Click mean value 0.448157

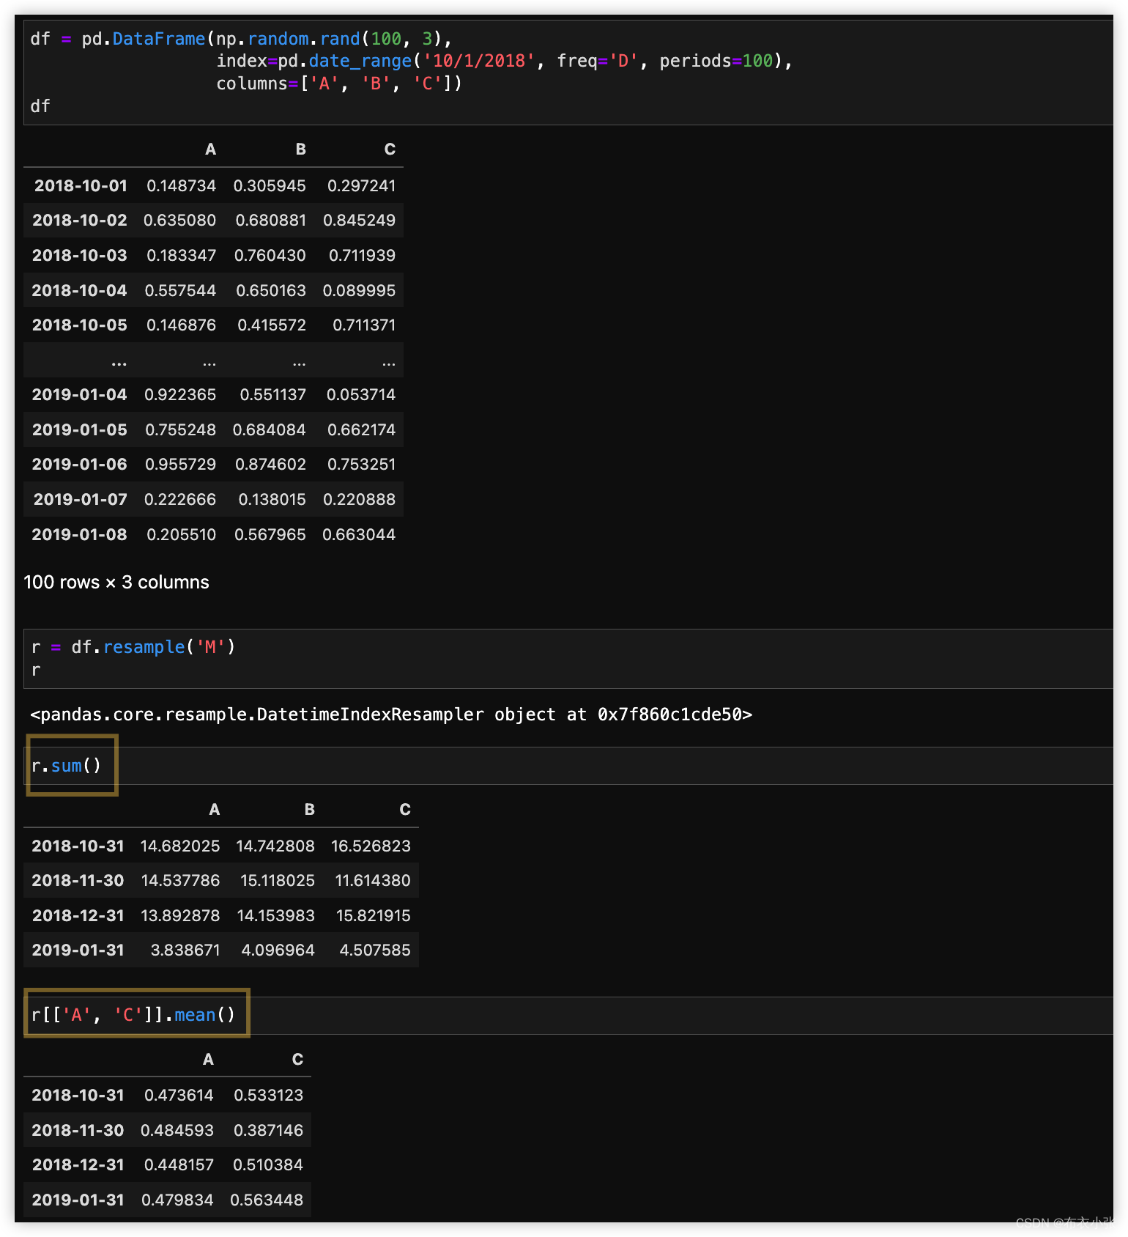(x=179, y=1165)
